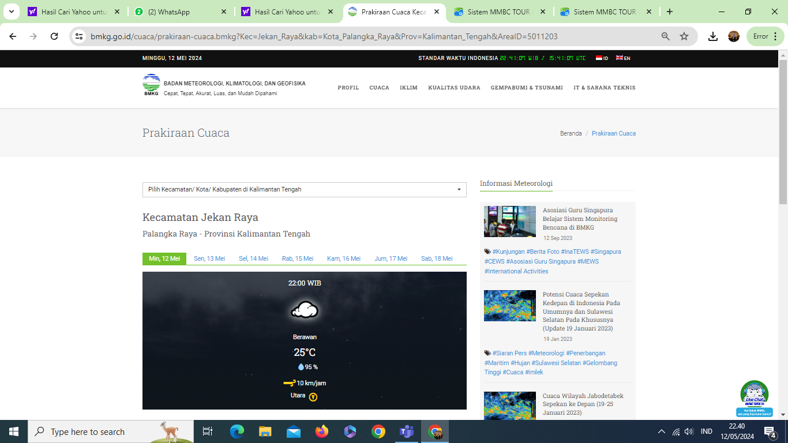The height and width of the screenshot is (443, 788).
Task: Click the Live Chat BMKG mascot icon
Action: (x=755, y=399)
